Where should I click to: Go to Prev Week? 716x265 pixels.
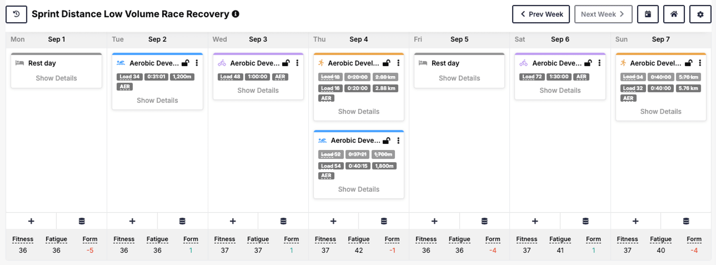click(x=541, y=14)
